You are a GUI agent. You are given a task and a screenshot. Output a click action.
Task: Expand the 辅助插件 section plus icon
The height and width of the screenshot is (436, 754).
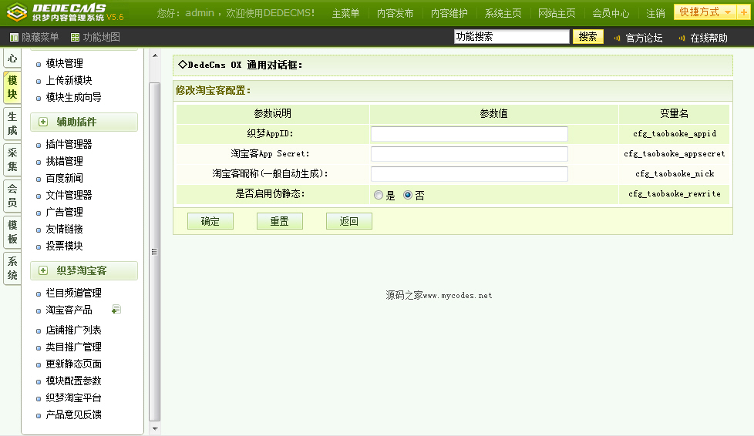43,122
